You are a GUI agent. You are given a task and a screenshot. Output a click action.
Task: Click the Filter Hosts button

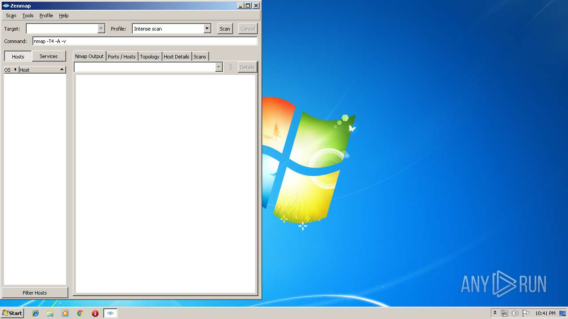point(35,293)
